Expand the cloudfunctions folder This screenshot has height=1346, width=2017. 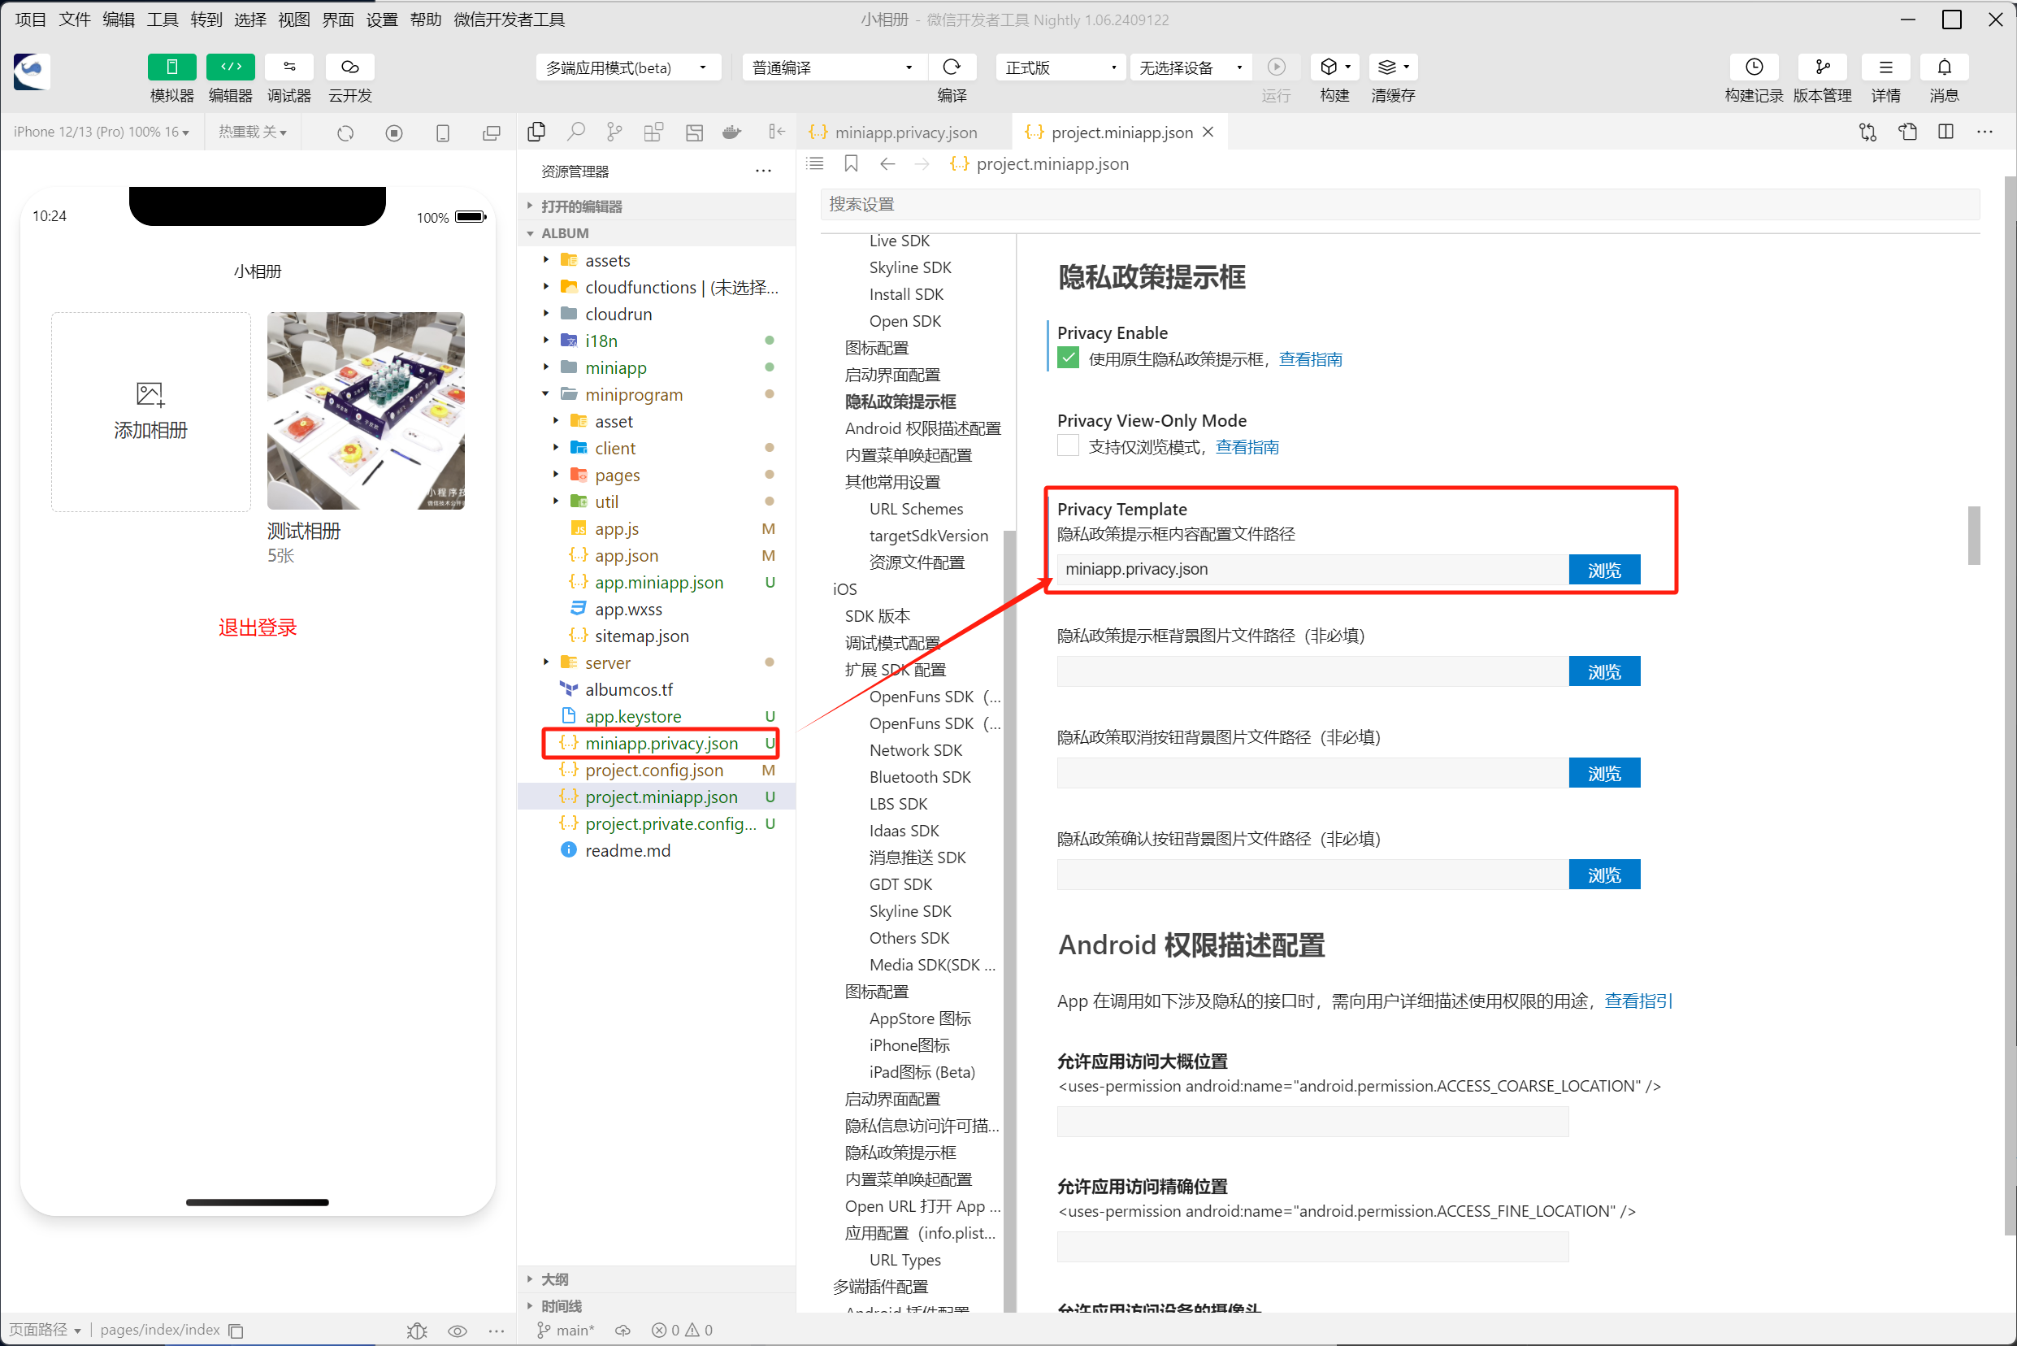click(657, 287)
